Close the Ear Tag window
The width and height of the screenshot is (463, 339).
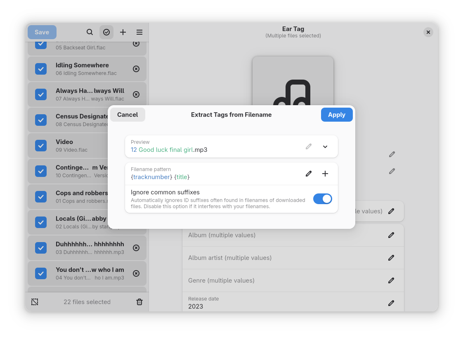(x=428, y=32)
